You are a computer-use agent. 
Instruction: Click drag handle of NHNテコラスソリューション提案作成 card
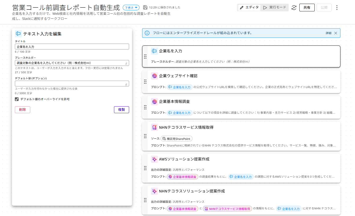[x=145, y=200]
